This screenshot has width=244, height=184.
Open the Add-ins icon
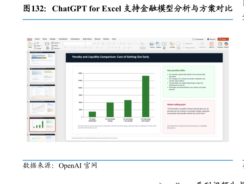(x=212, y=45)
